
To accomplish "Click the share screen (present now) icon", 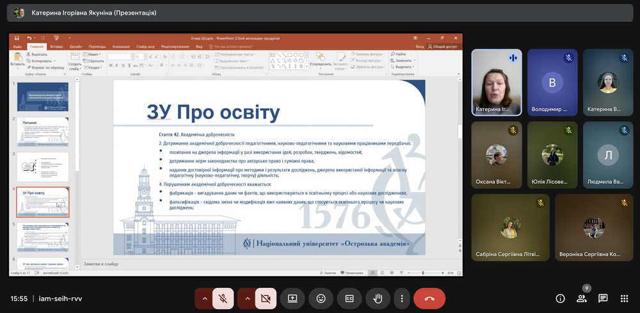I will point(292,298).
